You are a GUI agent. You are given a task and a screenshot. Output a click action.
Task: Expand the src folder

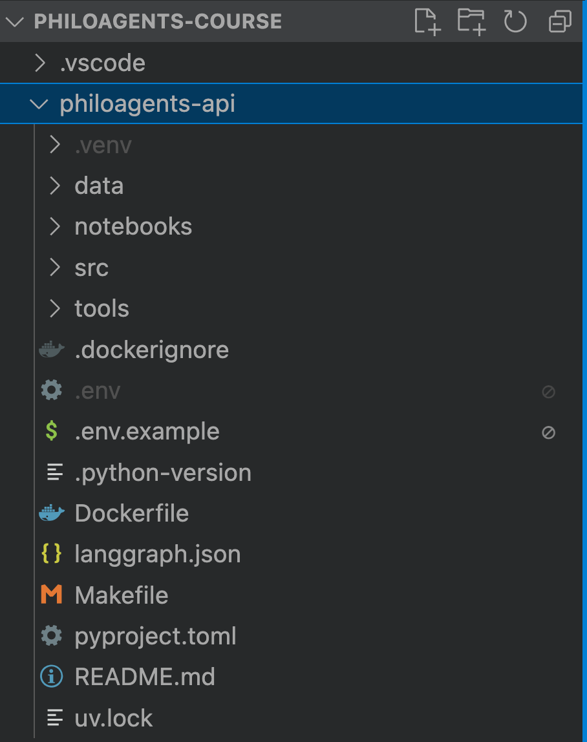56,268
